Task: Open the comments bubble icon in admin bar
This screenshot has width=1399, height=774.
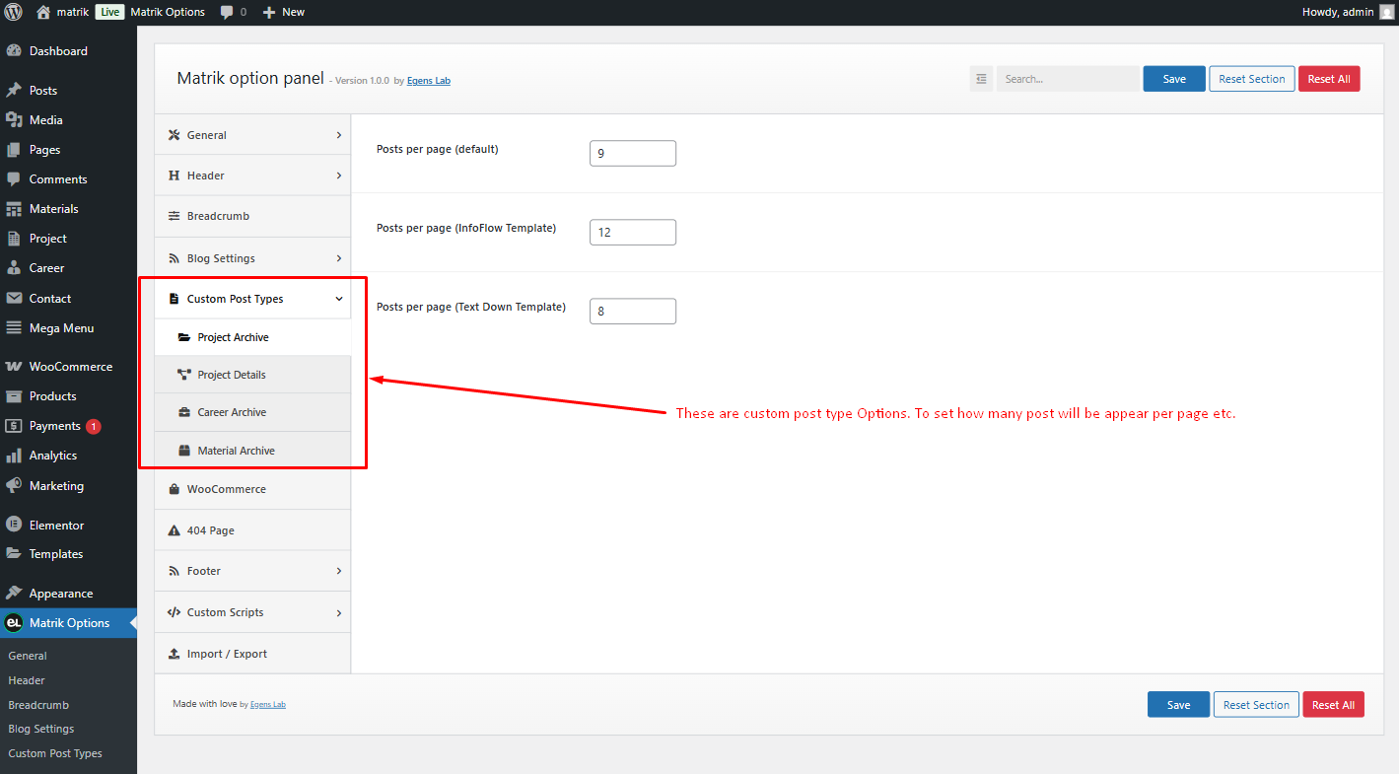Action: point(228,13)
